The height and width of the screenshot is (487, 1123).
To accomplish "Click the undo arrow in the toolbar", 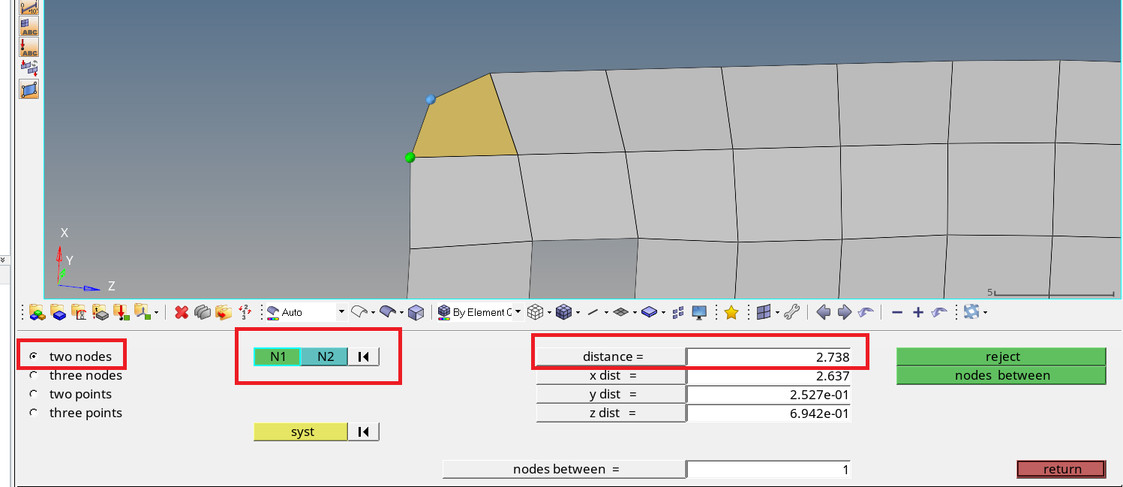I will [865, 312].
